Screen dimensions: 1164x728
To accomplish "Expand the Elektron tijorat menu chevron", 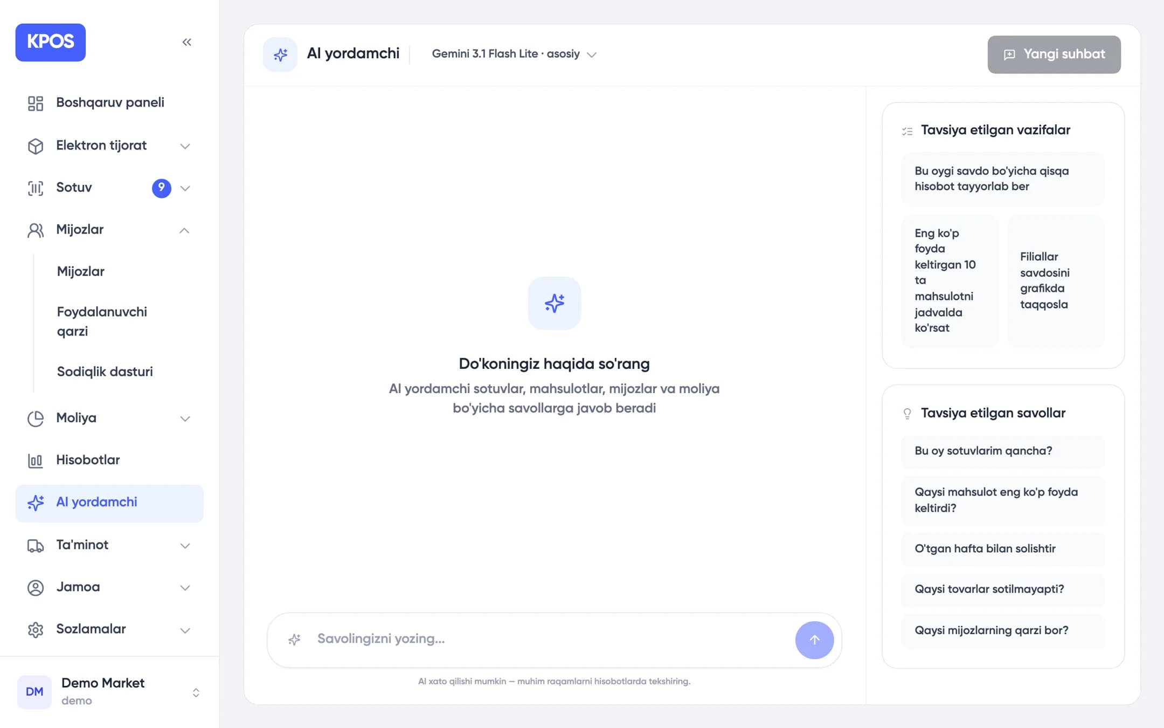I will (185, 146).
